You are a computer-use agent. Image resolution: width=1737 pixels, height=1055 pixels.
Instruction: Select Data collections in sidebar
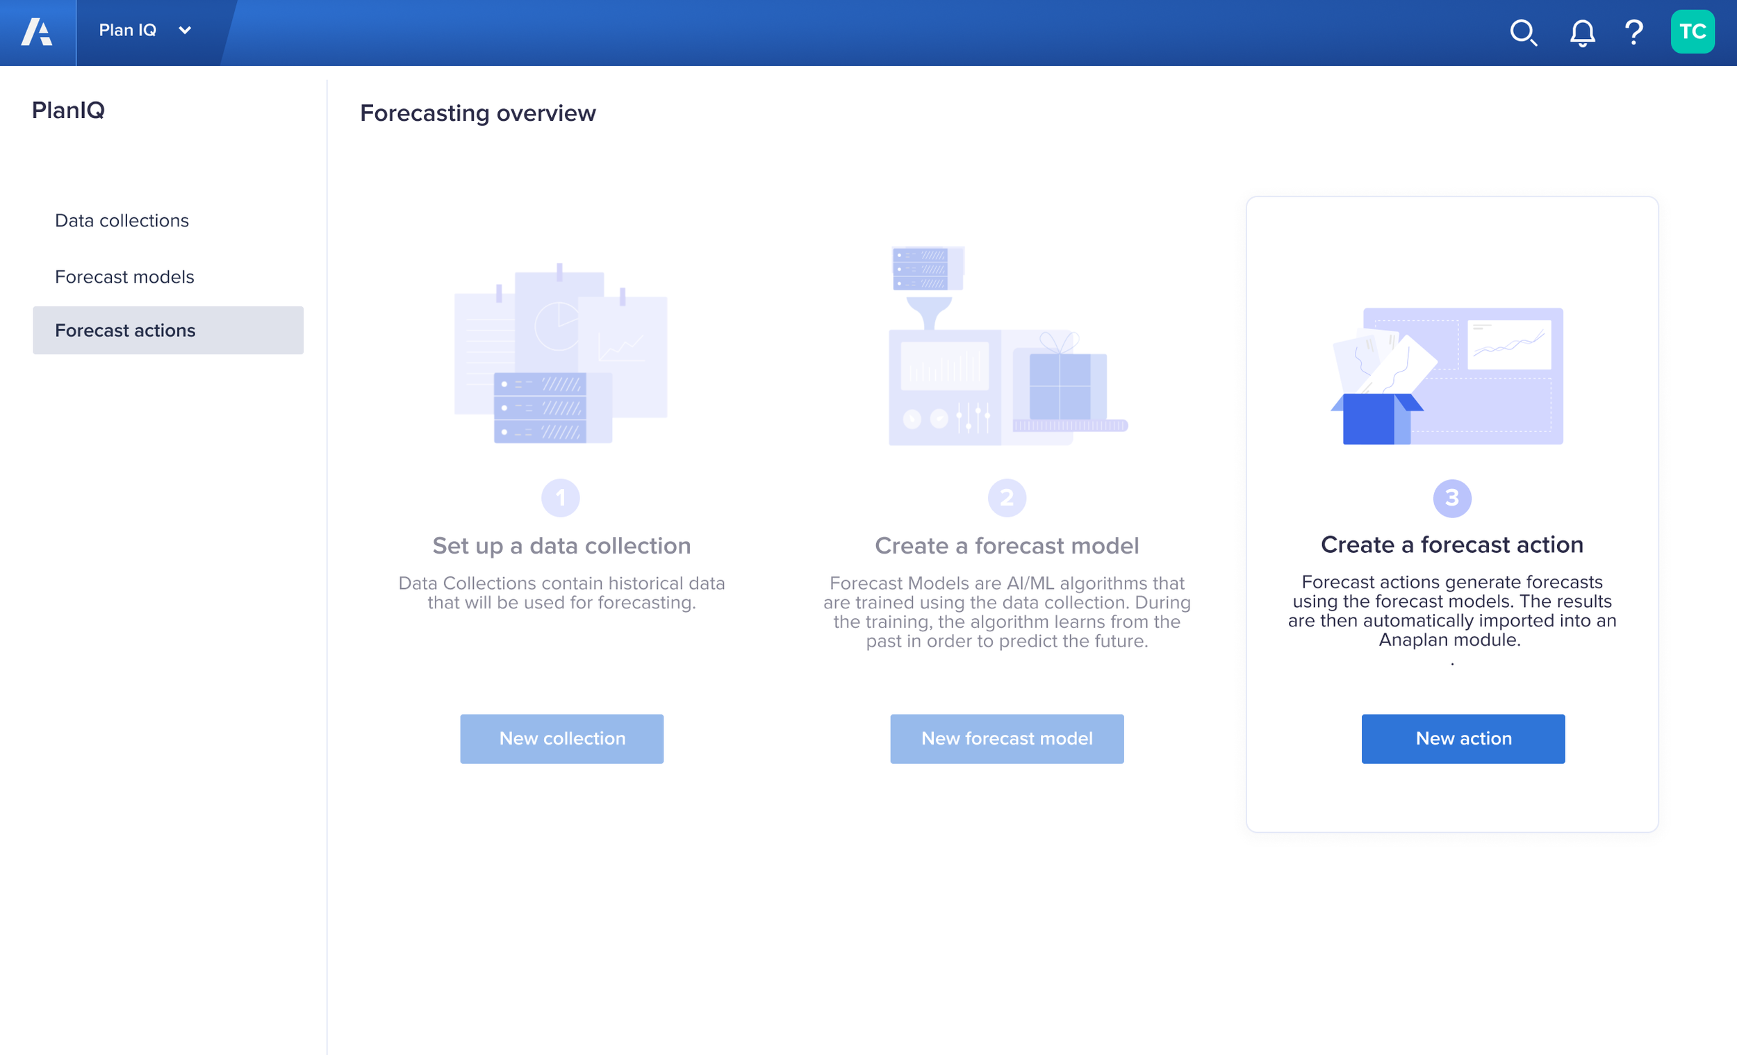122,221
